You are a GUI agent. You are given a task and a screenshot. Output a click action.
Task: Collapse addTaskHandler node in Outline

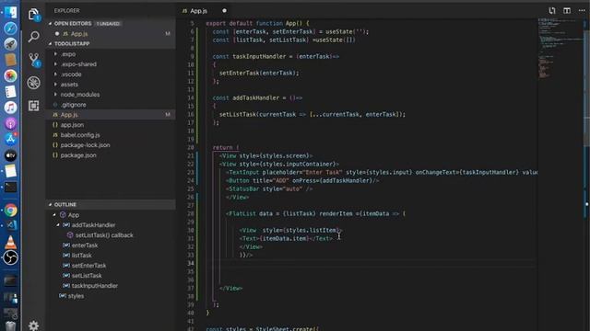58,224
